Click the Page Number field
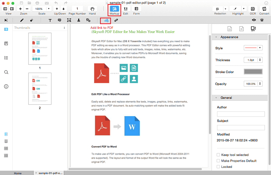The height and width of the screenshot is (175, 271). (x=77, y=9)
